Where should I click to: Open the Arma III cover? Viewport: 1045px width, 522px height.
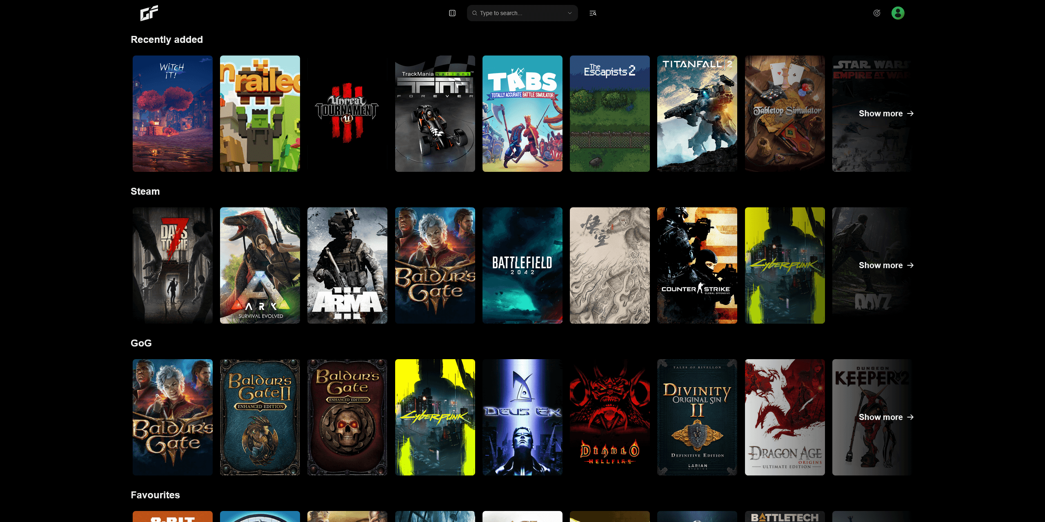pos(347,265)
